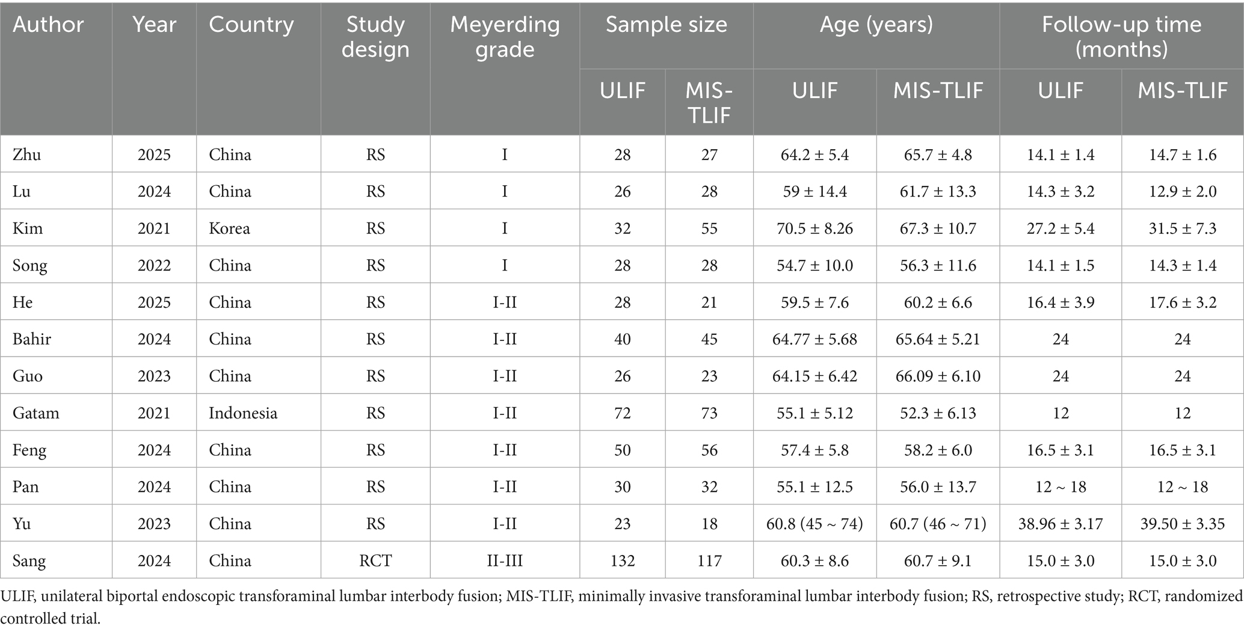Click the Age (years) header cell

(x=876, y=25)
